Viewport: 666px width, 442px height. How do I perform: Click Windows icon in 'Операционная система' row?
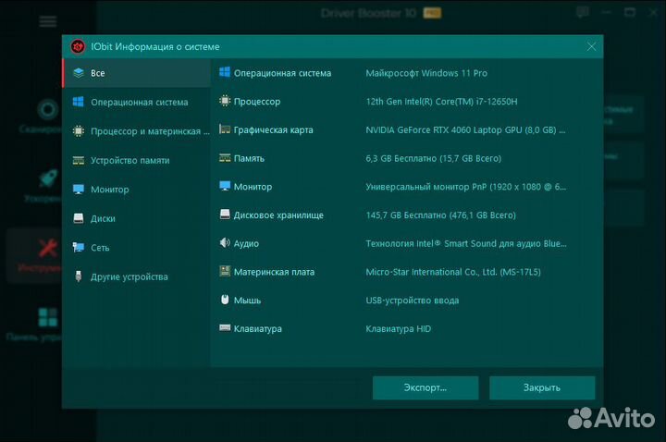[225, 73]
